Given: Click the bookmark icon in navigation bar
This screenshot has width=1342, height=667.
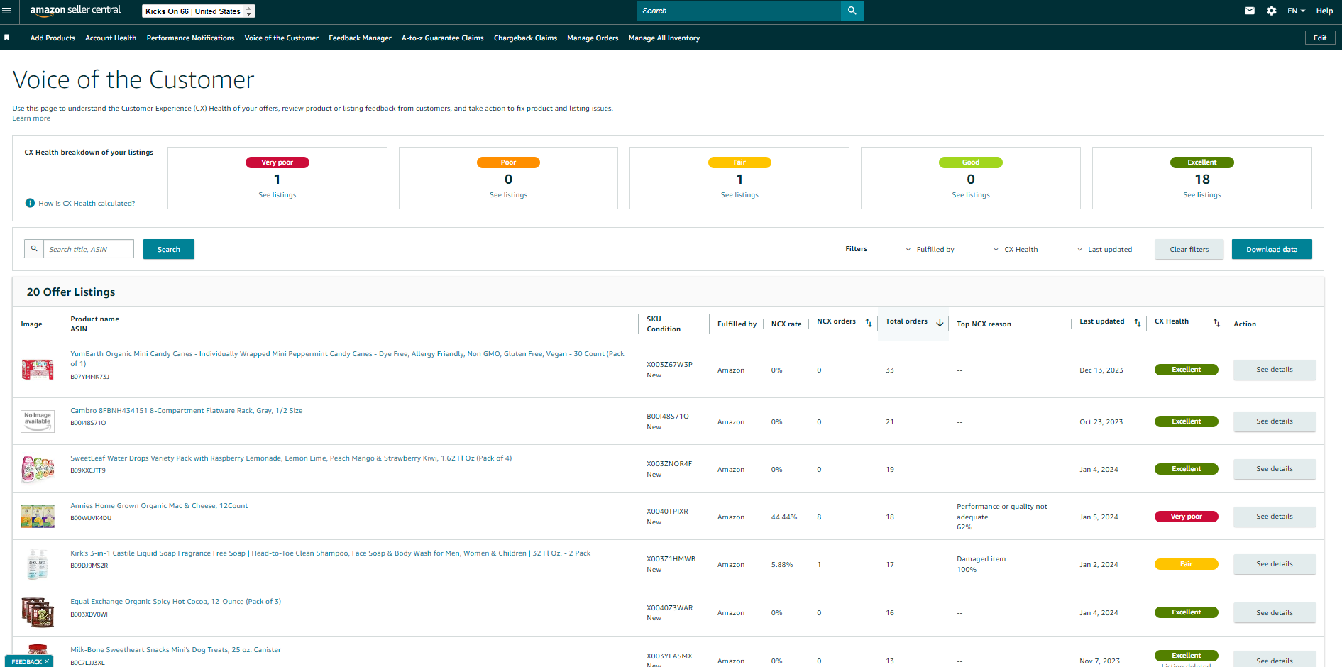Looking at the screenshot, I should [x=7, y=38].
